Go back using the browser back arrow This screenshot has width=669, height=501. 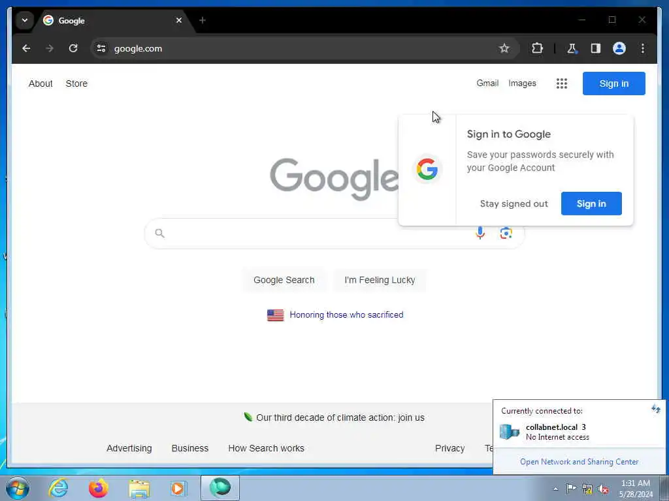tap(26, 48)
